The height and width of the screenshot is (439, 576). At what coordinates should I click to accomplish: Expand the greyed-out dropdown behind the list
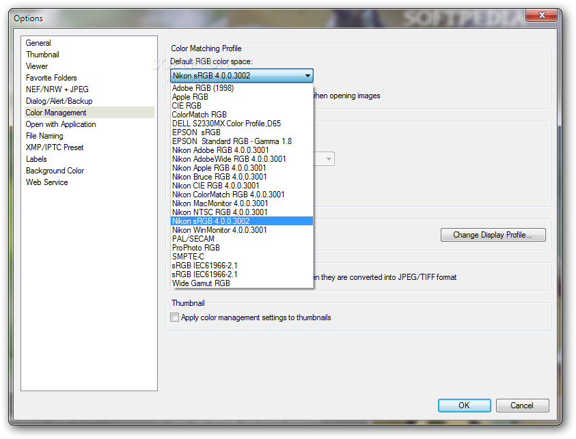tap(329, 159)
